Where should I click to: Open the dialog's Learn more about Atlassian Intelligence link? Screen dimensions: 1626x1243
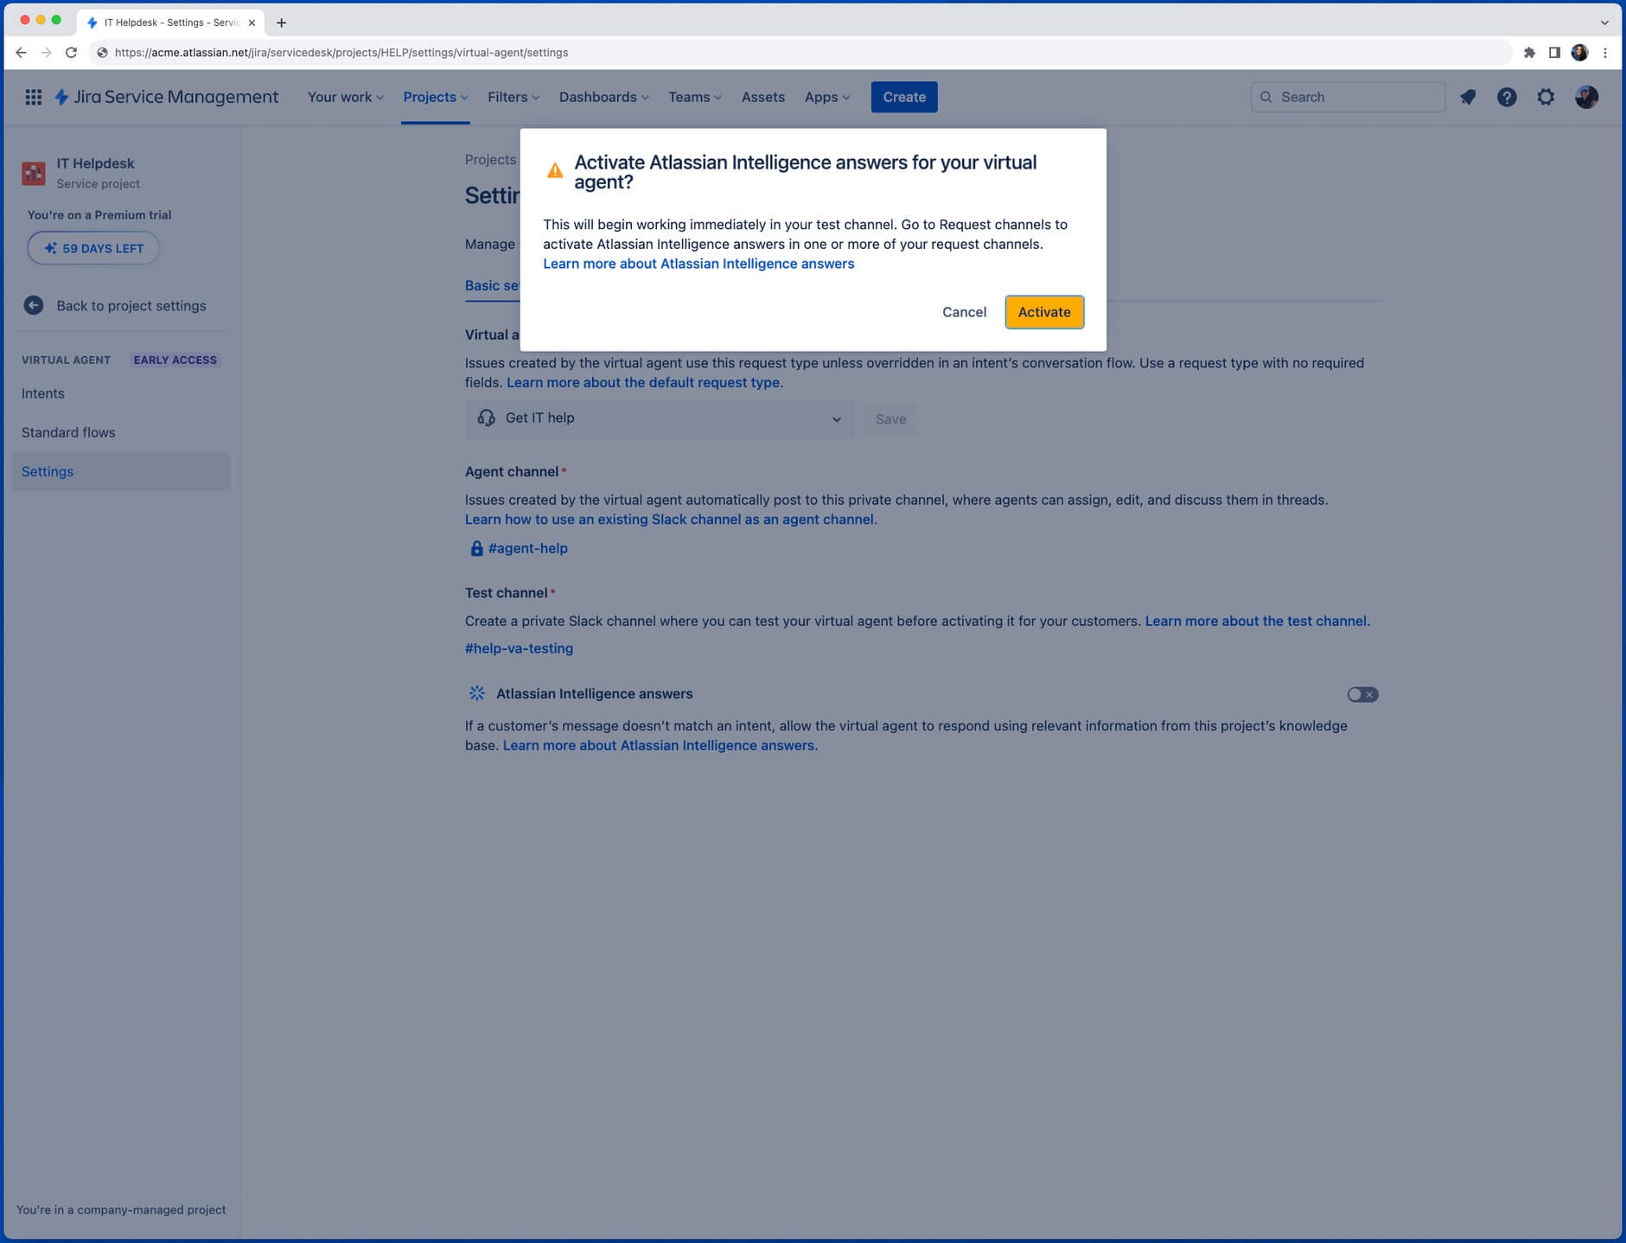[698, 264]
